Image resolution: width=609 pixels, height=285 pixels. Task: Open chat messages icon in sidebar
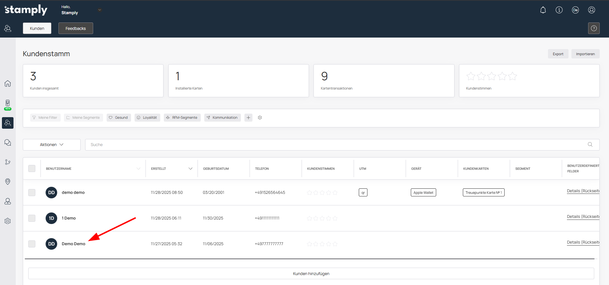[8, 142]
